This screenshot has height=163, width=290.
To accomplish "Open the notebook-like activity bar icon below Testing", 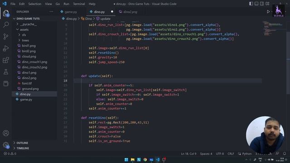I will 6,83.
